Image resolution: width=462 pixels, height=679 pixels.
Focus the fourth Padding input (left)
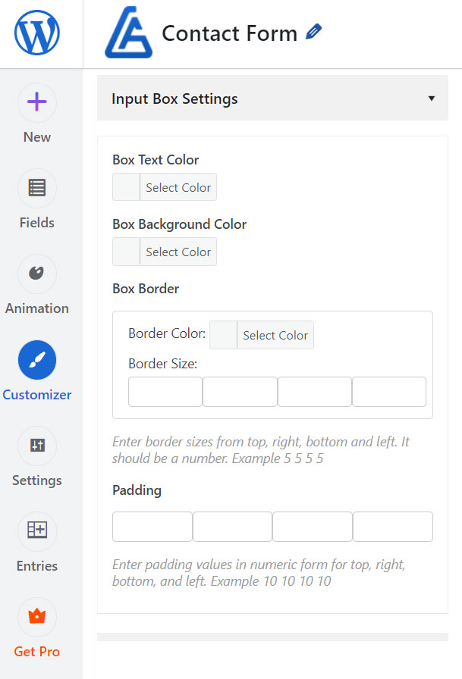point(393,527)
